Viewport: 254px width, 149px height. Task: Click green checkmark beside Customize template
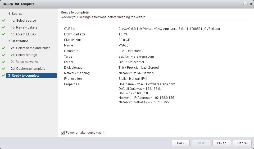pyautogui.click(x=3, y=69)
